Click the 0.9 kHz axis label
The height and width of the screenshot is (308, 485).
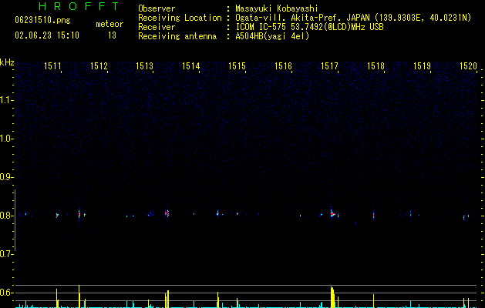coord(6,177)
